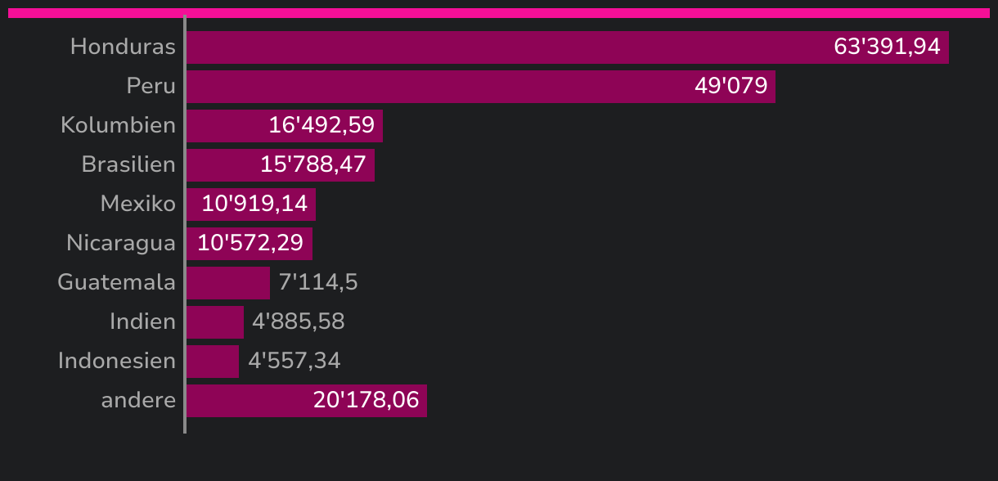Image resolution: width=998 pixels, height=481 pixels.
Task: Select the Indien bar
Action: 215,322
